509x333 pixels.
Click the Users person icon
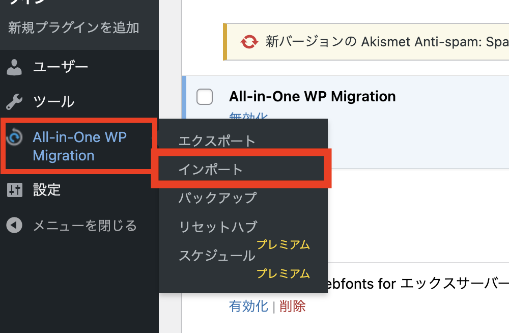[14, 67]
